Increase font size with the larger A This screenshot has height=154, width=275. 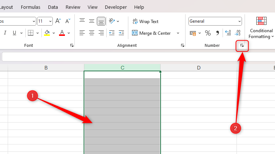[x=58, y=21]
